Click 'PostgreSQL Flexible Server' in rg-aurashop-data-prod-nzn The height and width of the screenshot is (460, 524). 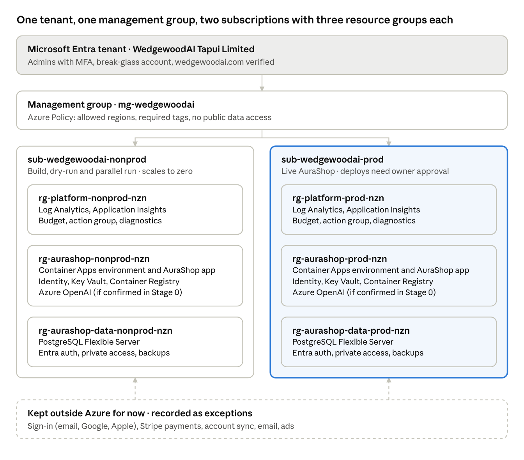[343, 342]
